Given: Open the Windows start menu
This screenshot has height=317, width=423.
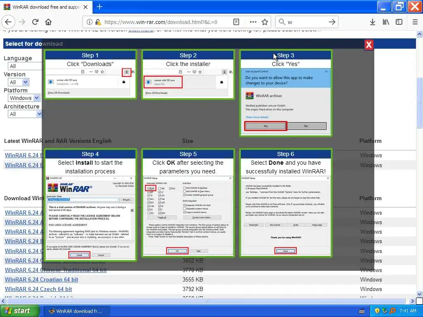Looking at the screenshot, I should tap(19, 311).
